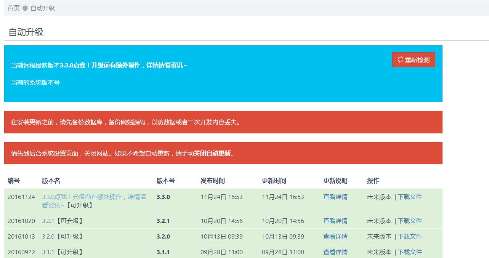
Task: Click 更新时间 cell in the 20161013 row
Action: (283, 236)
